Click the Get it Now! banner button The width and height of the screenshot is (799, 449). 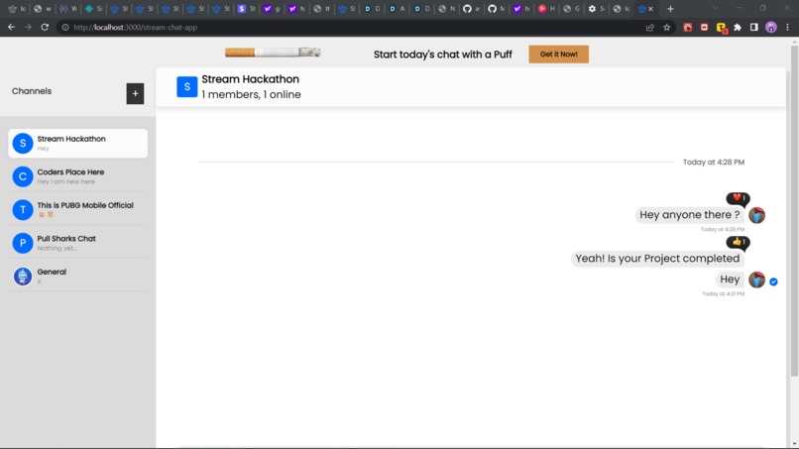pyautogui.click(x=558, y=55)
